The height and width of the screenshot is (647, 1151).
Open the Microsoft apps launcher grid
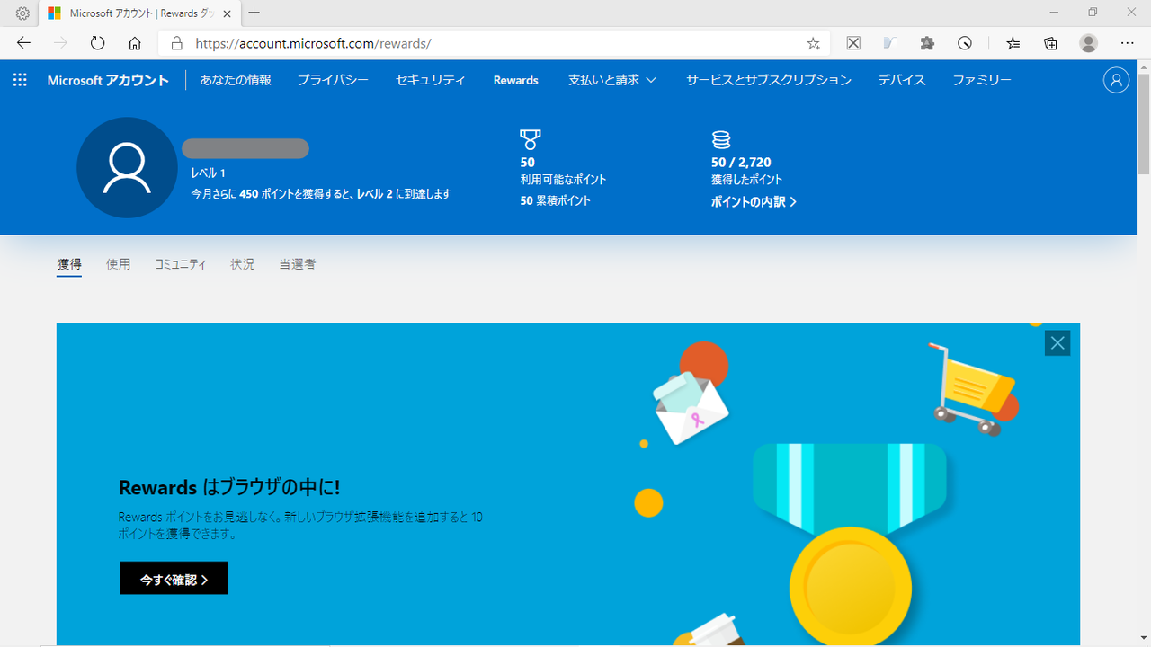click(20, 80)
